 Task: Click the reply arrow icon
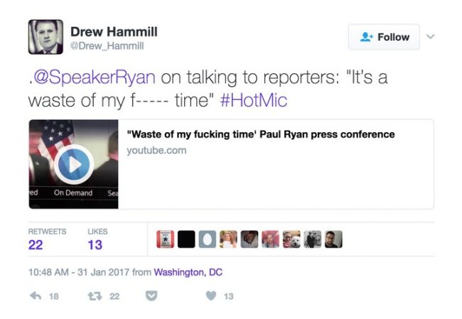click(36, 296)
